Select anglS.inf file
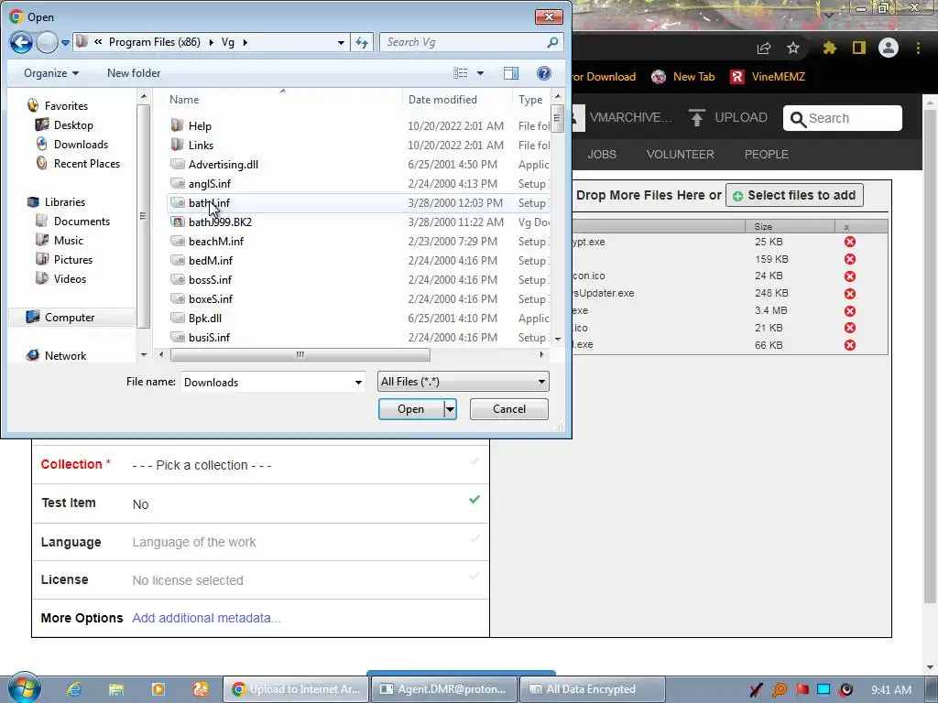938x703 pixels. [210, 183]
